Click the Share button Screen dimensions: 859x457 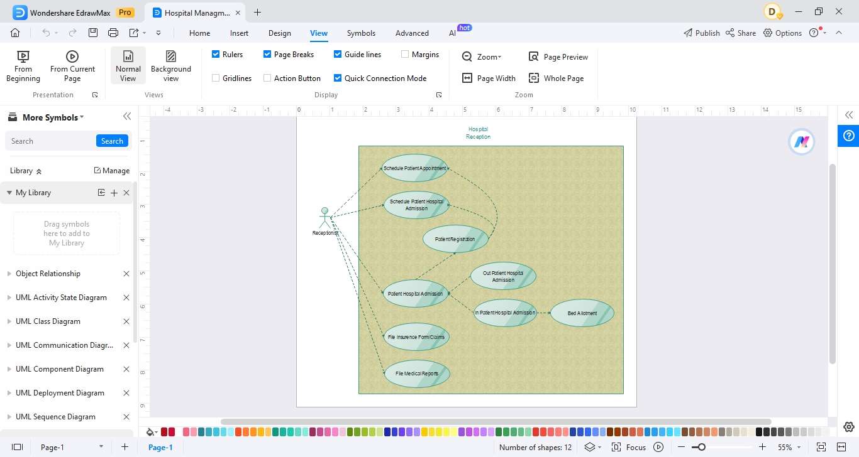741,33
